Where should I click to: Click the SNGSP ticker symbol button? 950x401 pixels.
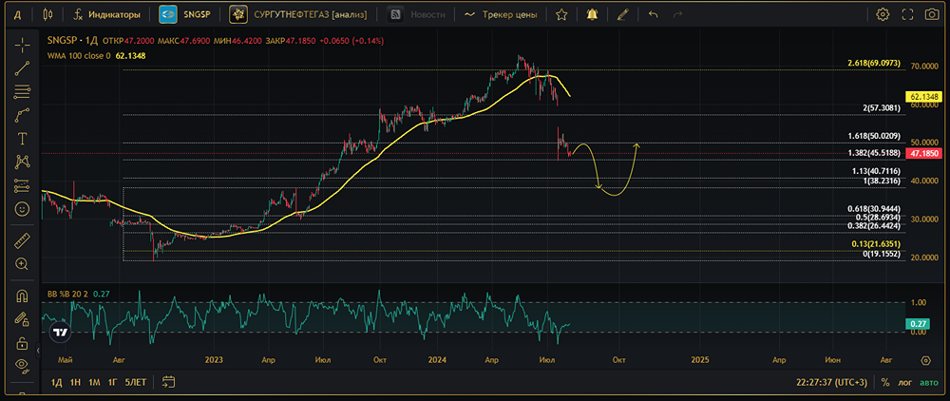(x=186, y=14)
